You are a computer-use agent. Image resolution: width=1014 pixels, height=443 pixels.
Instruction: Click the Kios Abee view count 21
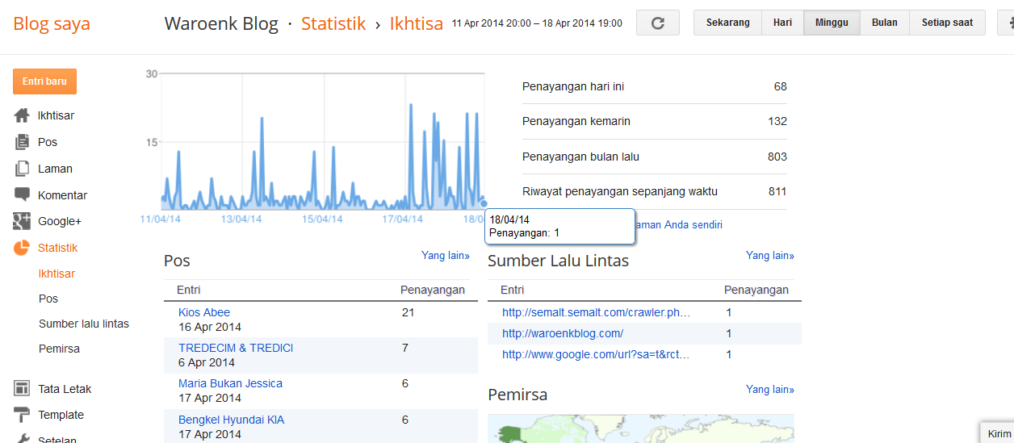click(x=408, y=312)
